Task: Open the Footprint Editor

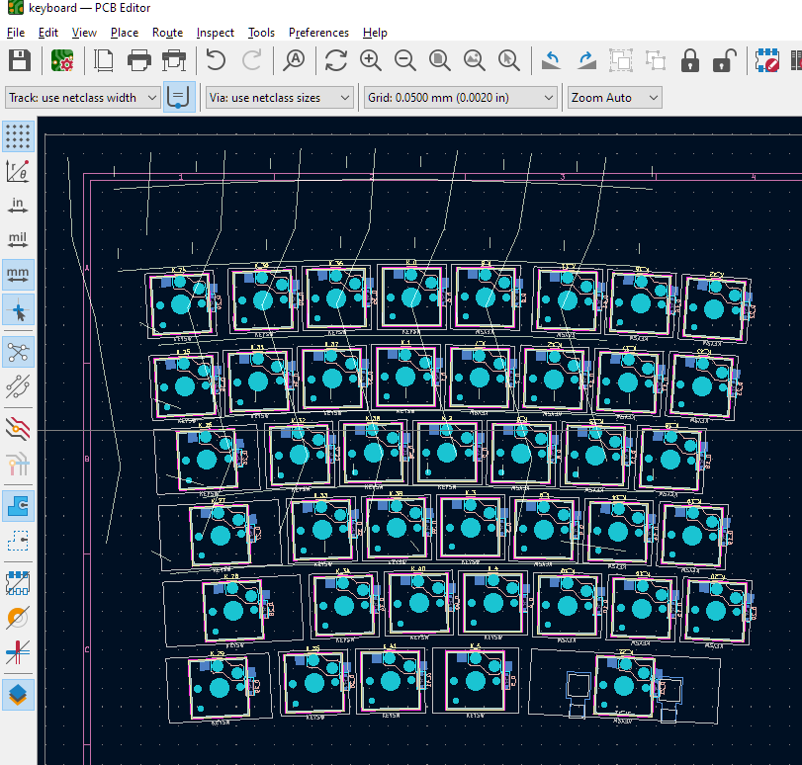Action: 766,60
